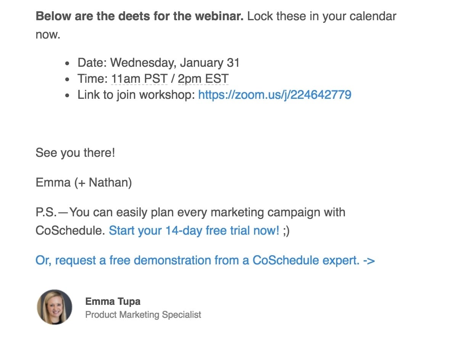Click the "Link to join workshop:" label

[x=136, y=95]
